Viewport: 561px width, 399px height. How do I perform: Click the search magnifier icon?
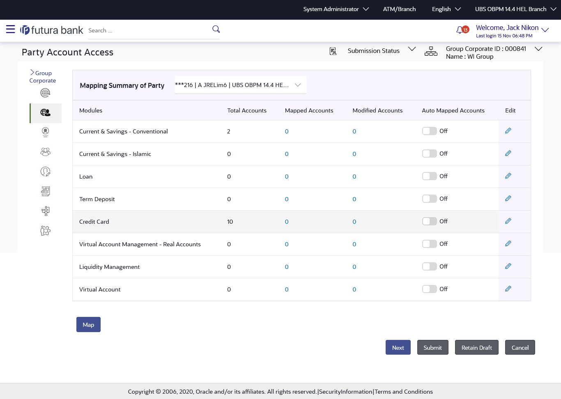click(x=216, y=29)
